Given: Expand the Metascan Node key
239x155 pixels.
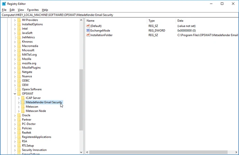Looking at the screenshot, I should click(19, 111).
